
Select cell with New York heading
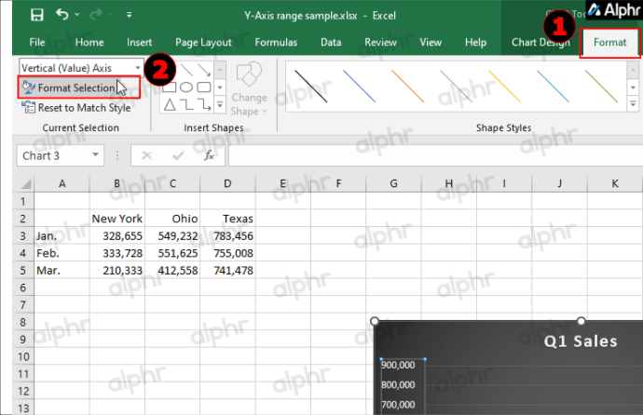[116, 219]
